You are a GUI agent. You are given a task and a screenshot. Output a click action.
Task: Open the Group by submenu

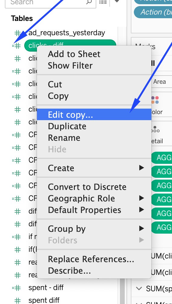tap(94, 229)
